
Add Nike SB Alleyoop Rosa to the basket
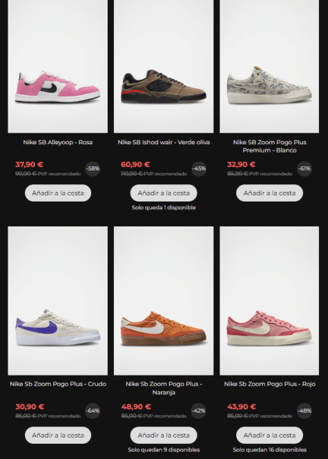58,193
